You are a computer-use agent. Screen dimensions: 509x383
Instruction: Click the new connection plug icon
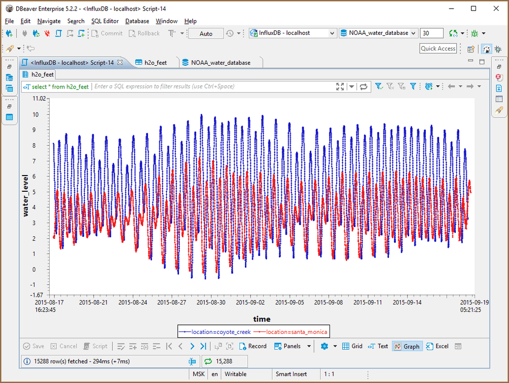[x=9, y=33]
